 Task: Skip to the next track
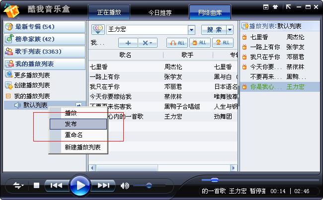coord(102,186)
